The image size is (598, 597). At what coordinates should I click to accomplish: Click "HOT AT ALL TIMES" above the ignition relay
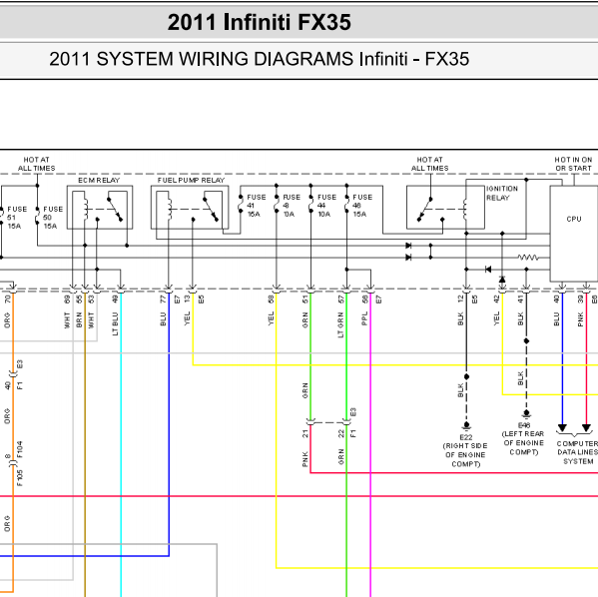coord(430,164)
